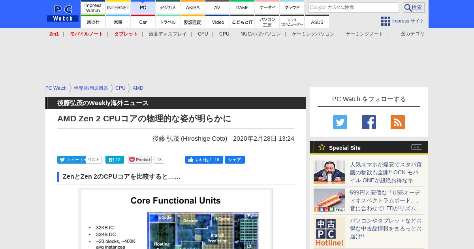Open the Facebook follow icon
Screen dimensions: 474x249
pos(369,122)
